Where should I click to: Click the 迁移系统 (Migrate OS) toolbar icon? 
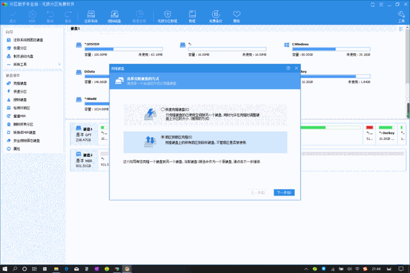point(91,17)
